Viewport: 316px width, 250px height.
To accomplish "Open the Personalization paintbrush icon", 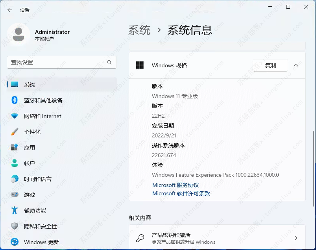I will [15, 132].
